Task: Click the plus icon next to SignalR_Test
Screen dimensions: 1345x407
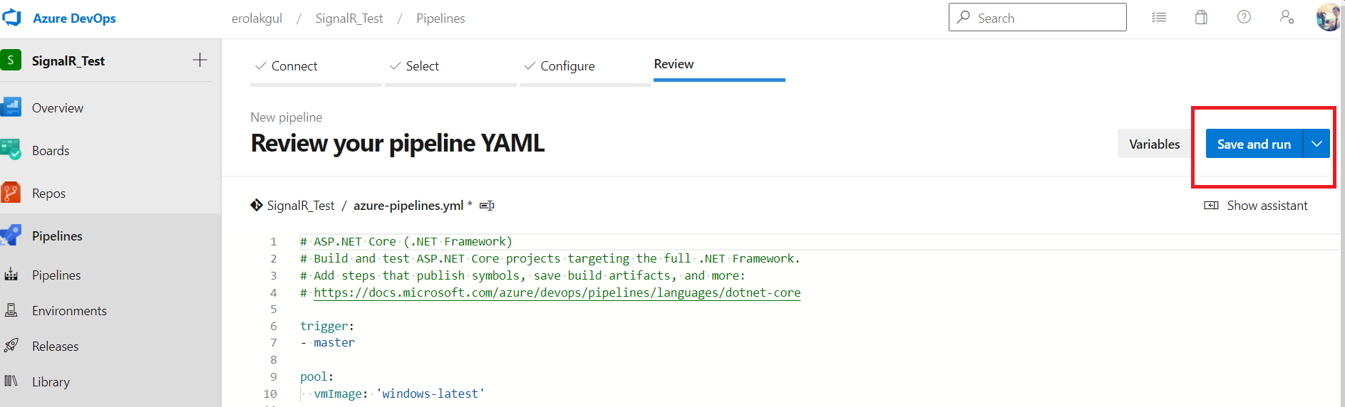Action: pos(200,60)
